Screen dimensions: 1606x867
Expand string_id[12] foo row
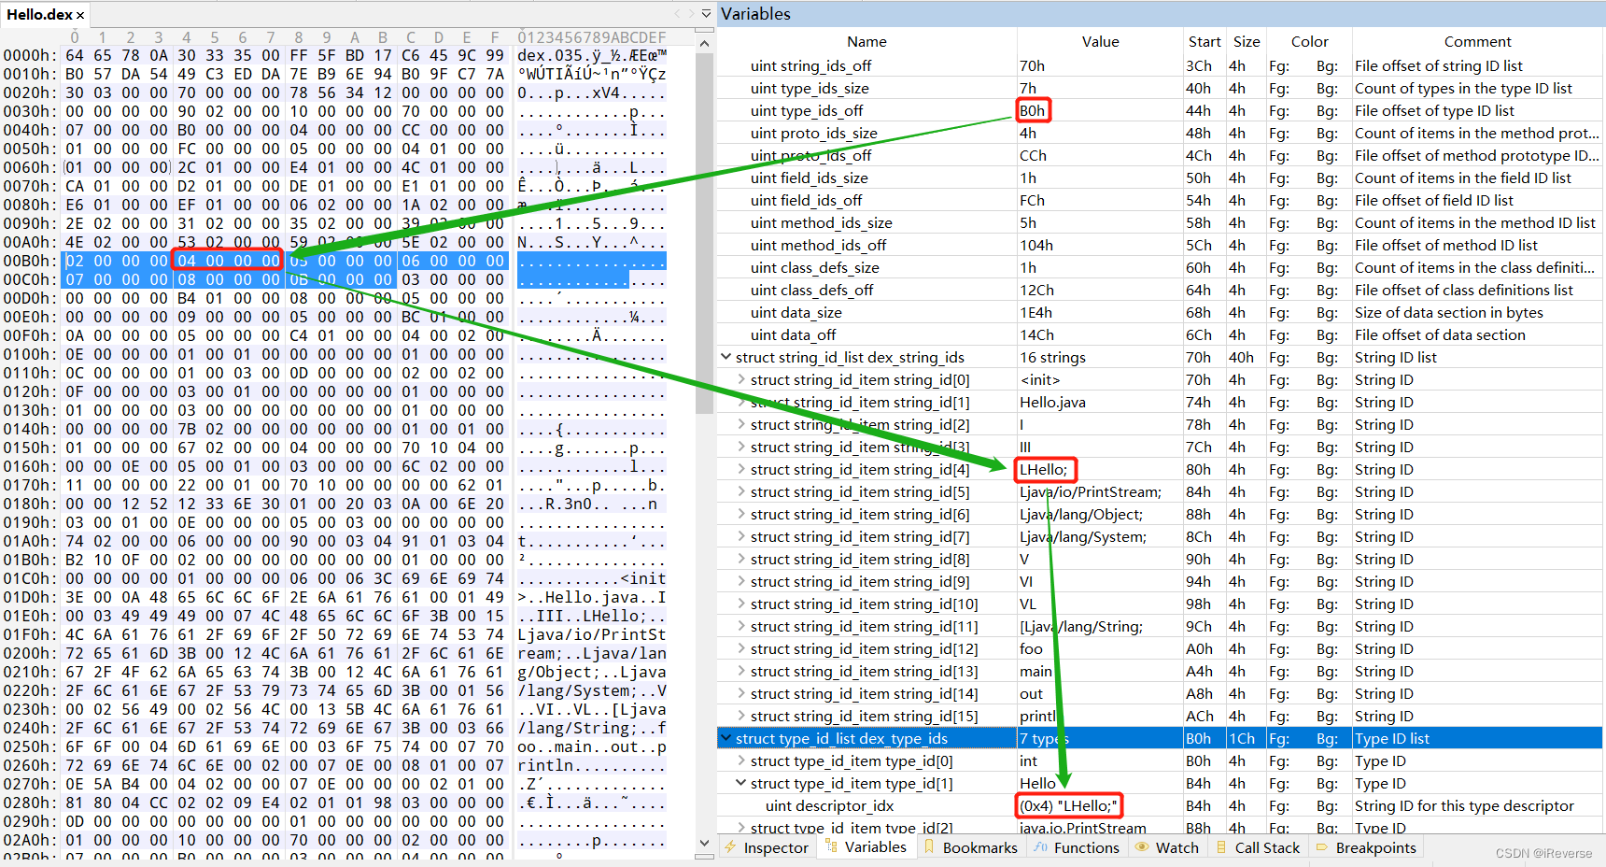(x=741, y=648)
